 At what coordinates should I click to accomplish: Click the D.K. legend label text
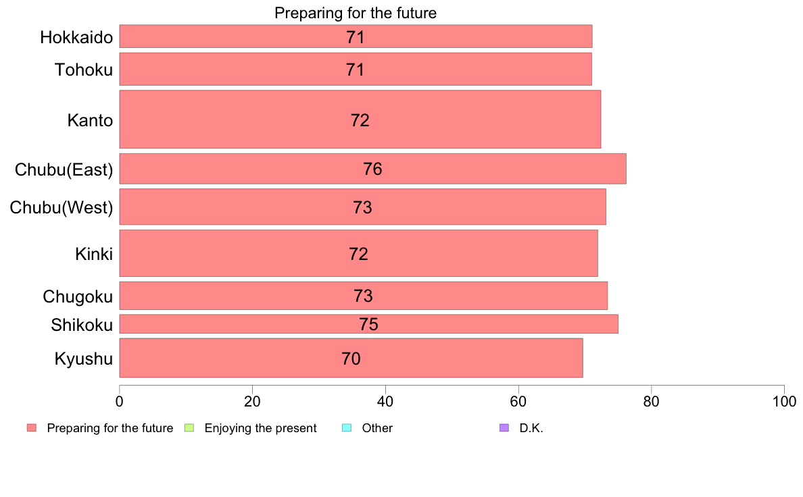tap(531, 428)
